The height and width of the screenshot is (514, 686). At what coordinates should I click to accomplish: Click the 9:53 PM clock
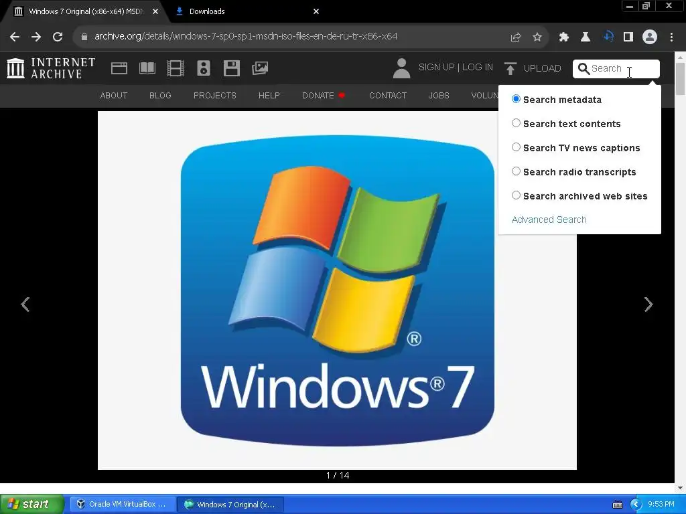tap(661, 504)
